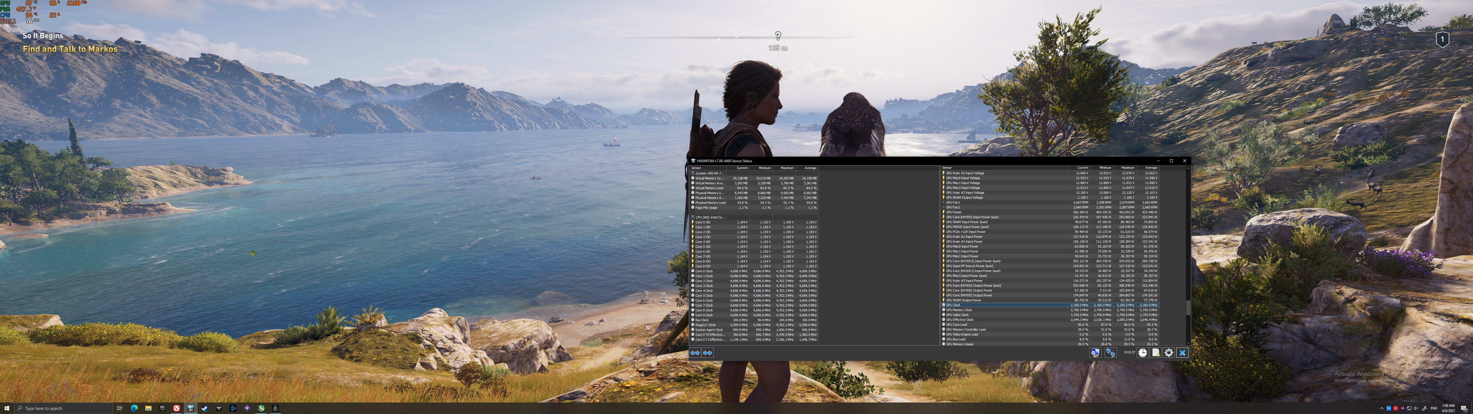
Task: Select the GPU Clock sensor row
Action: pyautogui.click(x=1050, y=305)
